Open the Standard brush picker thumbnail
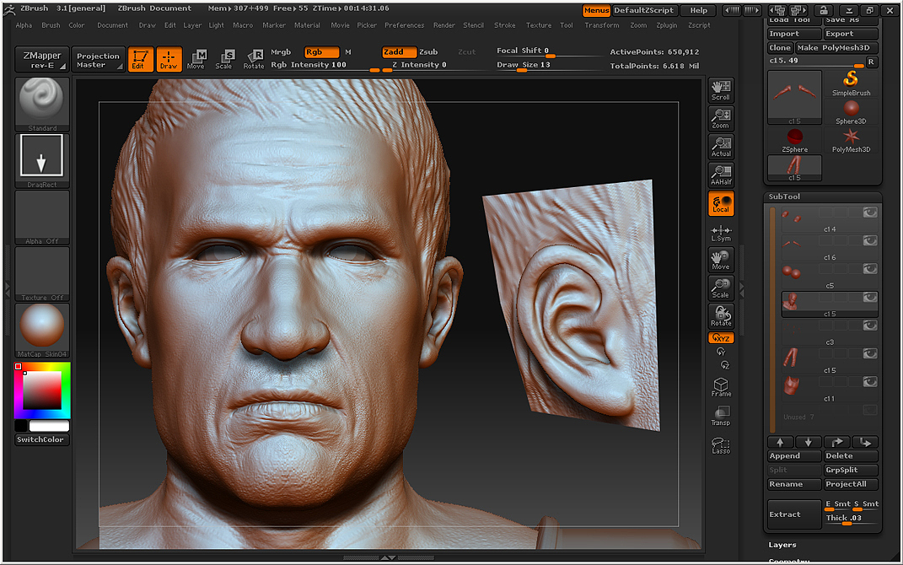 pyautogui.click(x=42, y=105)
